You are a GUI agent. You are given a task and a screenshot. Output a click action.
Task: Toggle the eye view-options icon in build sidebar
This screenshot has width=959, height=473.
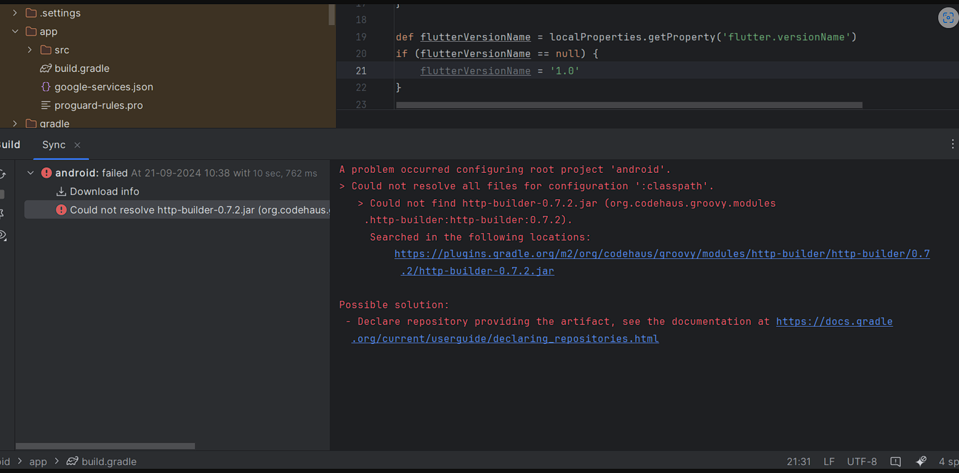(3, 235)
